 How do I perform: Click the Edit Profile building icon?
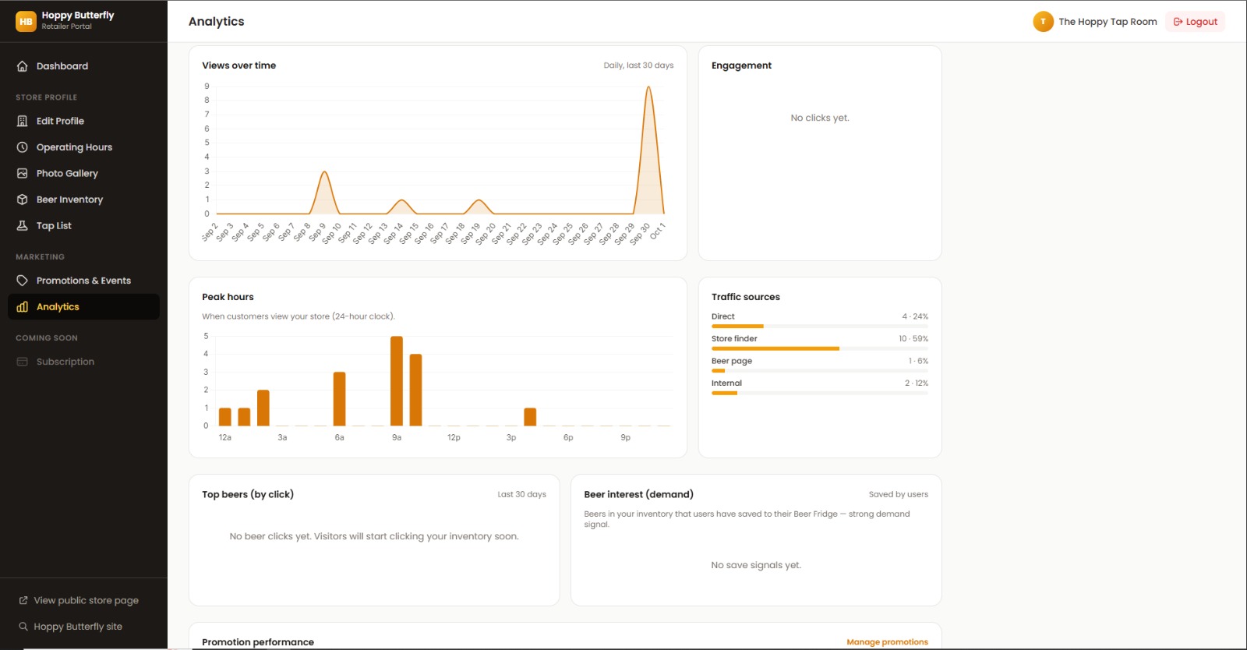tap(23, 121)
